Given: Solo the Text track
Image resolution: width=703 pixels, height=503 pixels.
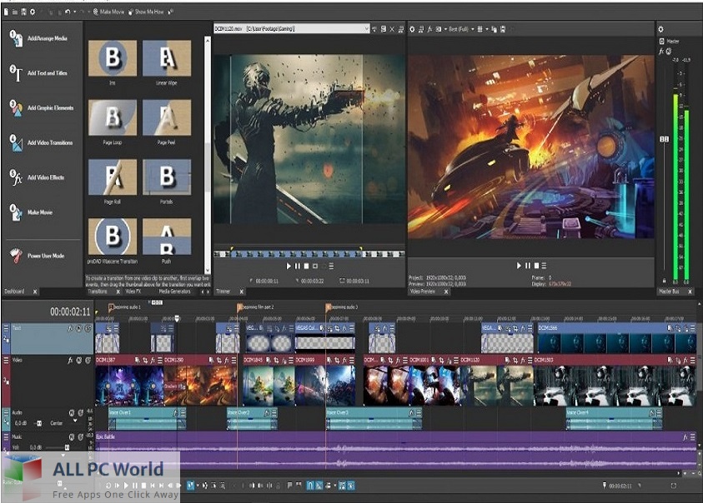Looking at the screenshot, I should [88, 328].
